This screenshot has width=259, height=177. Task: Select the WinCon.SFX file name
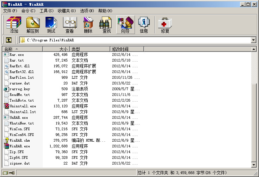pos(20,129)
